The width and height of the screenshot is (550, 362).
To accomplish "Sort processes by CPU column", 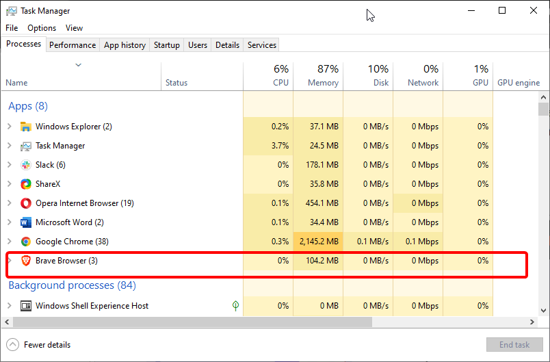I will pos(268,76).
